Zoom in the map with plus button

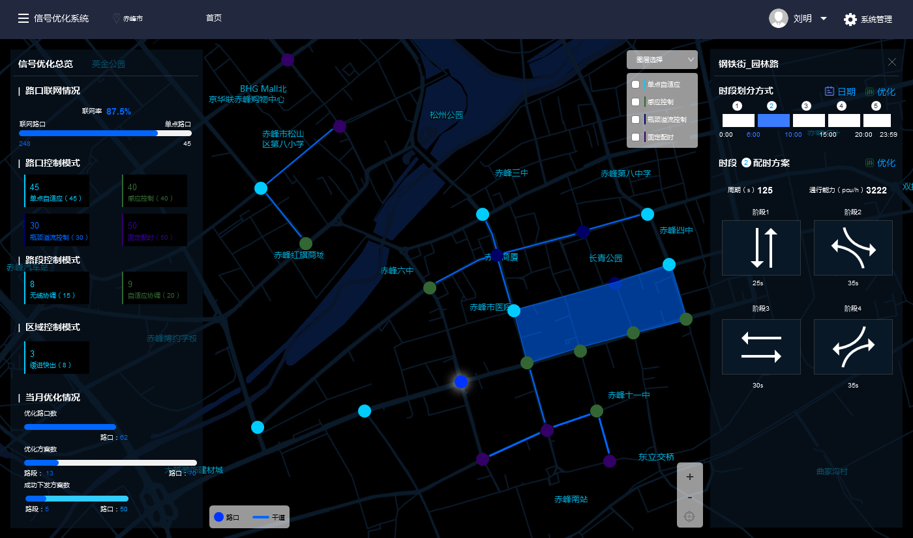[690, 477]
